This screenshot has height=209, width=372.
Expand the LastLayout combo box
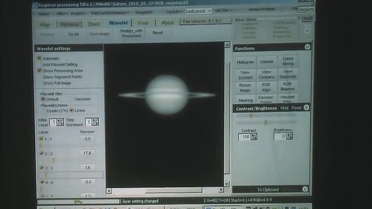209,11
